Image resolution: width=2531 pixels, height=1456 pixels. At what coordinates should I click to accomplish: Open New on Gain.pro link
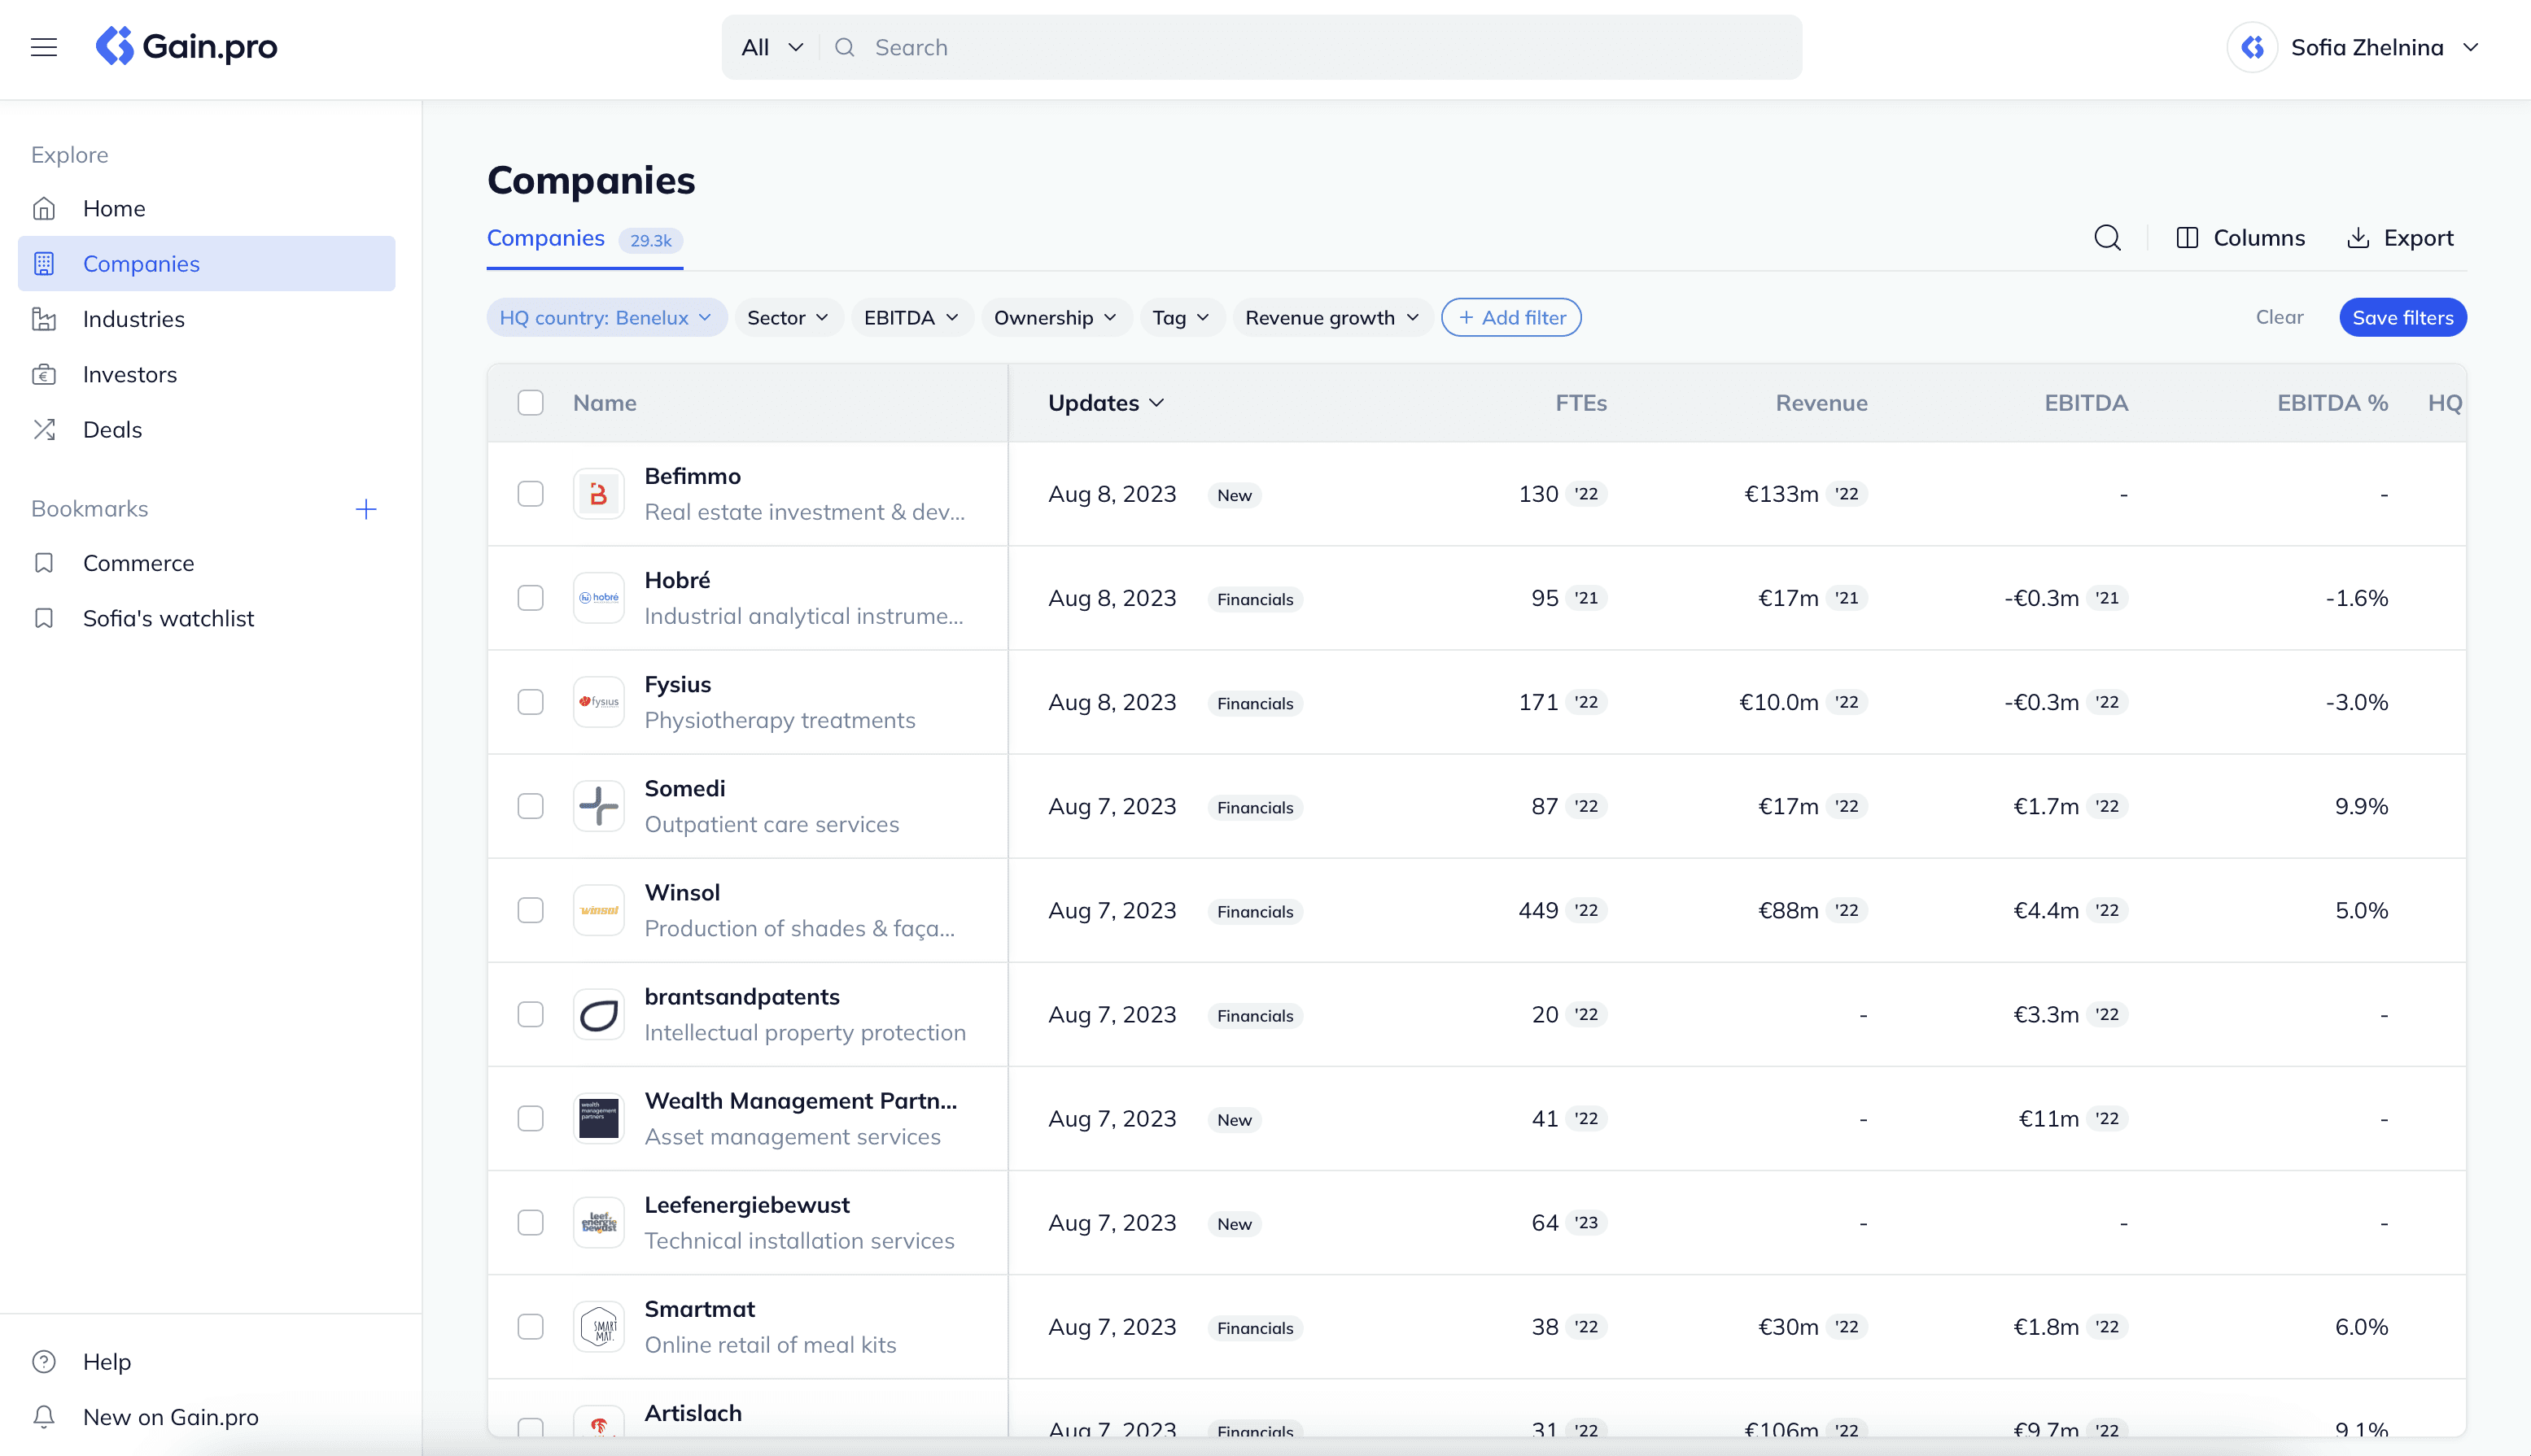click(170, 1416)
